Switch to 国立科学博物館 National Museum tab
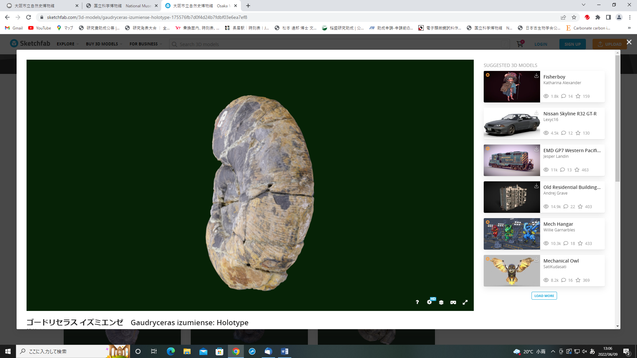This screenshot has height=358, width=637. (x=121, y=6)
